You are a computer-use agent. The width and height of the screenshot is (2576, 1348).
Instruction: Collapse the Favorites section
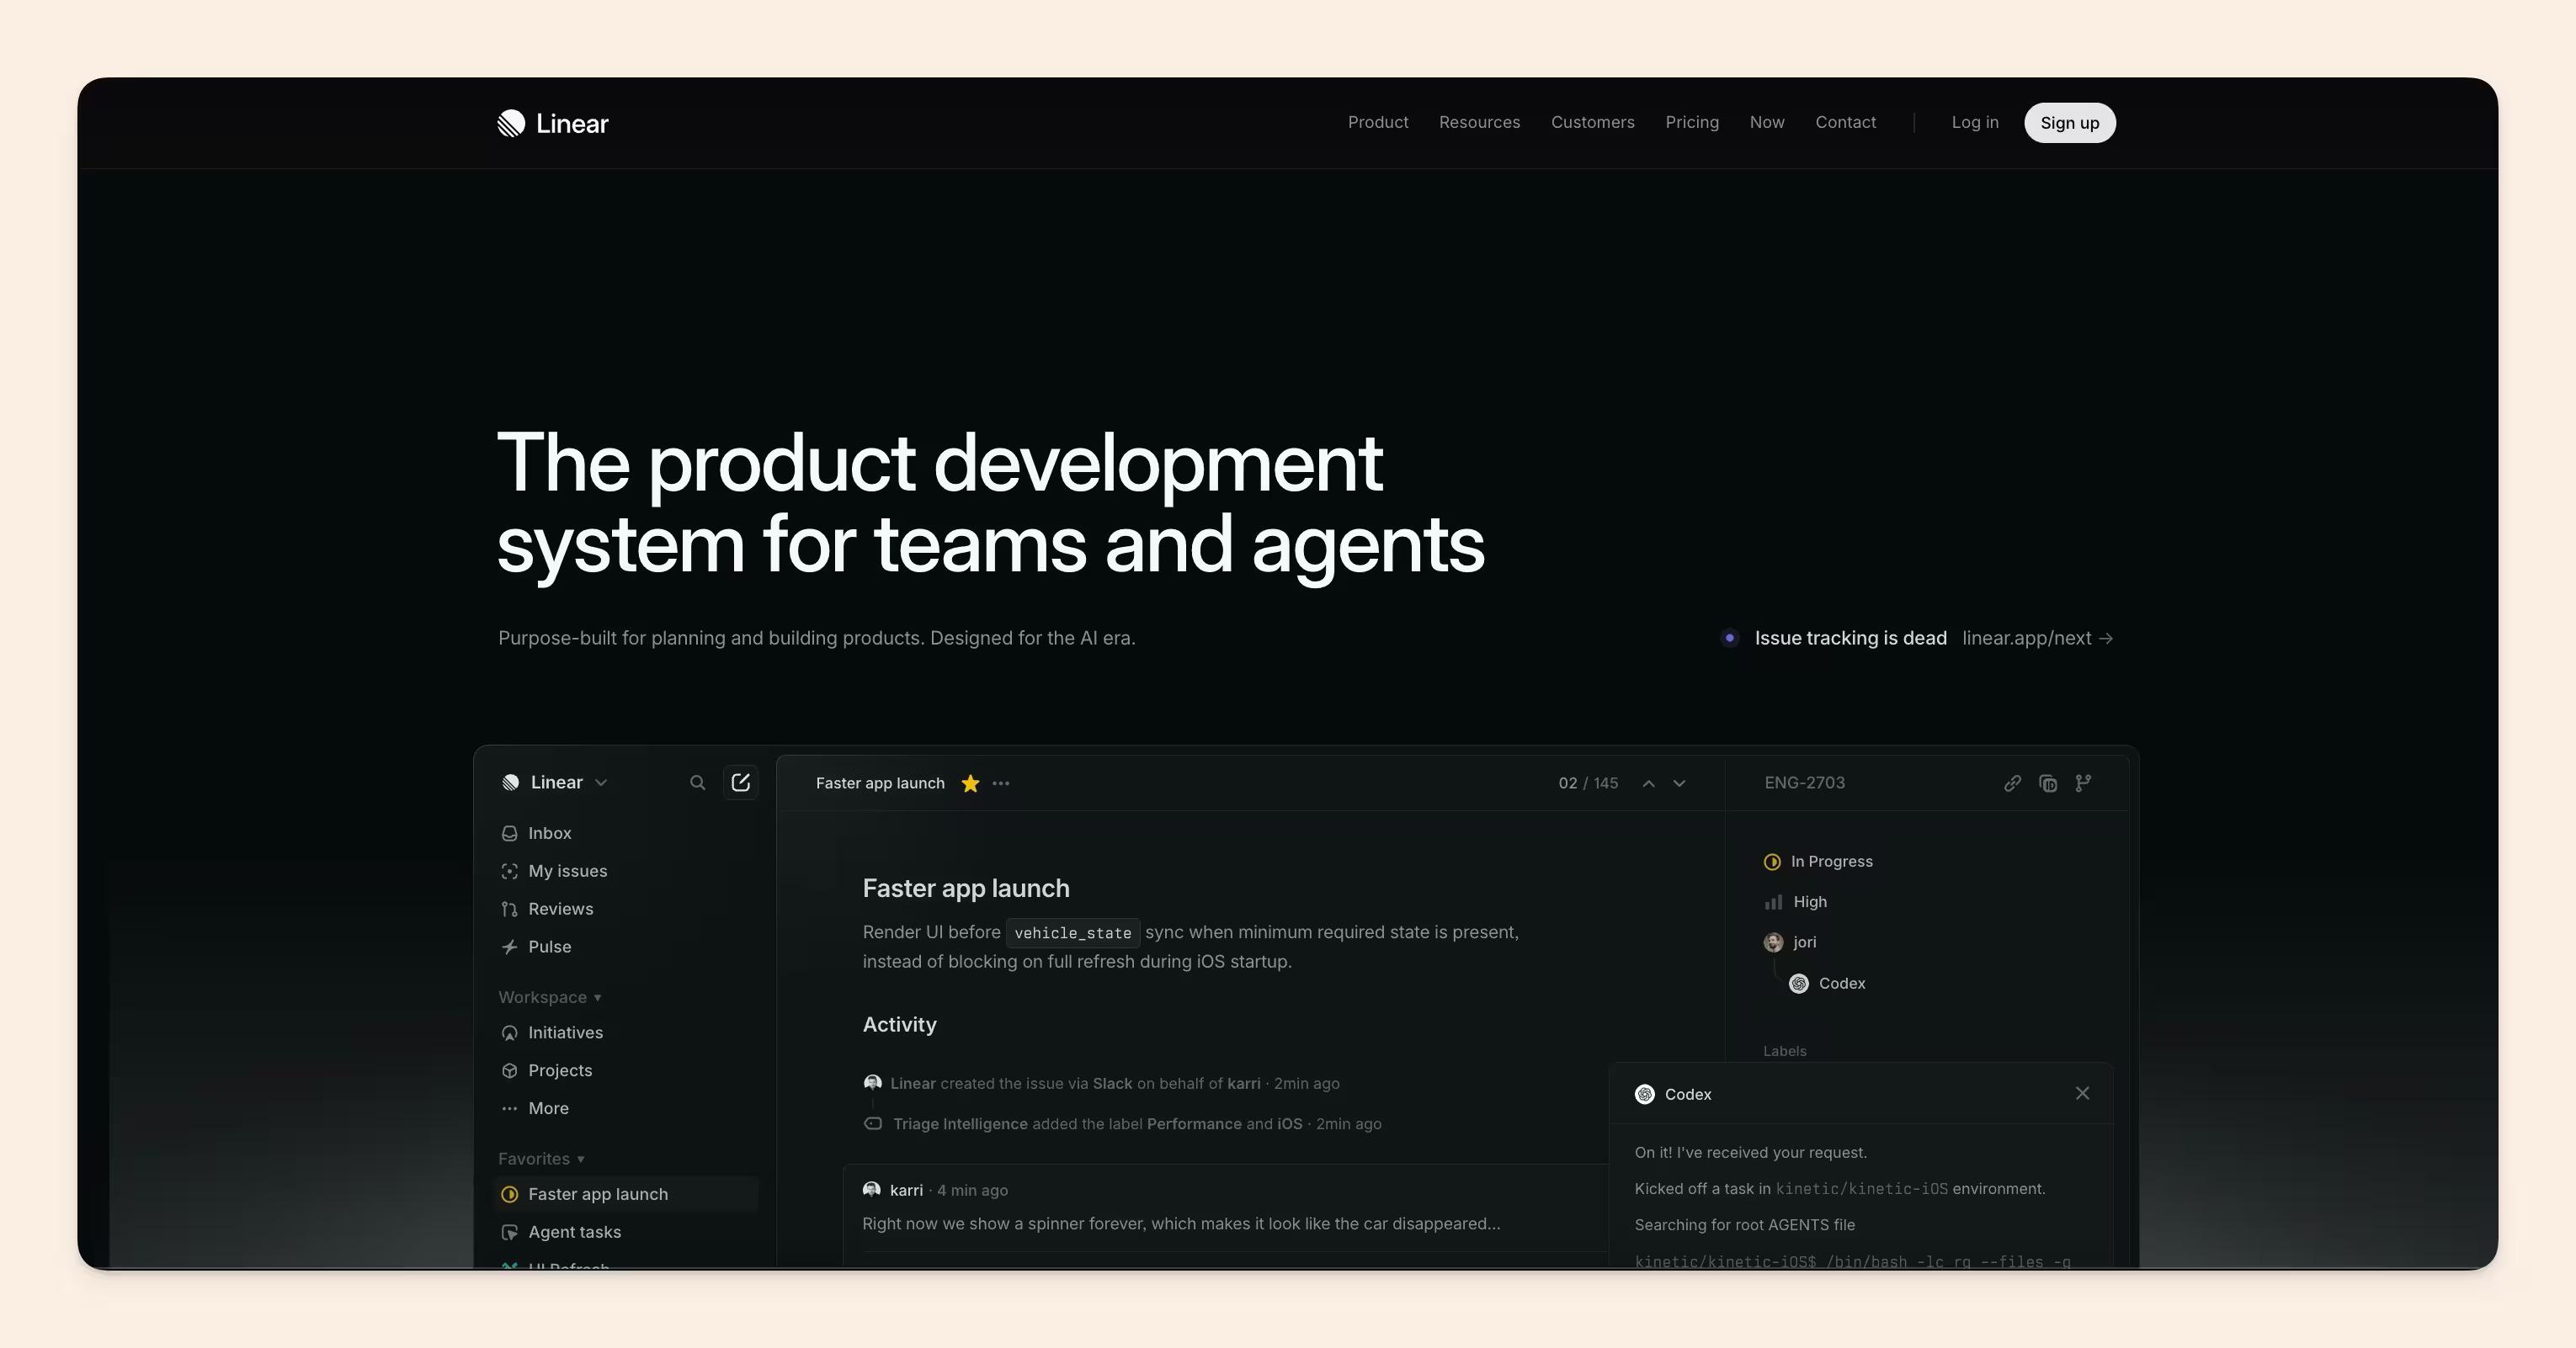click(541, 1160)
